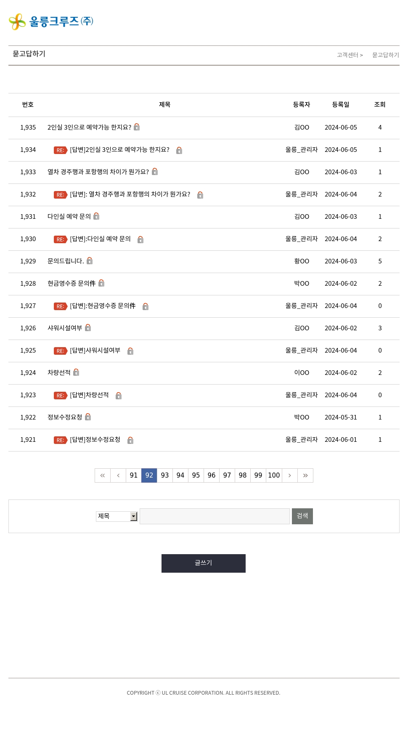Open the reply [답변]샤워시설여부
The image size is (408, 733).
pyautogui.click(x=95, y=351)
